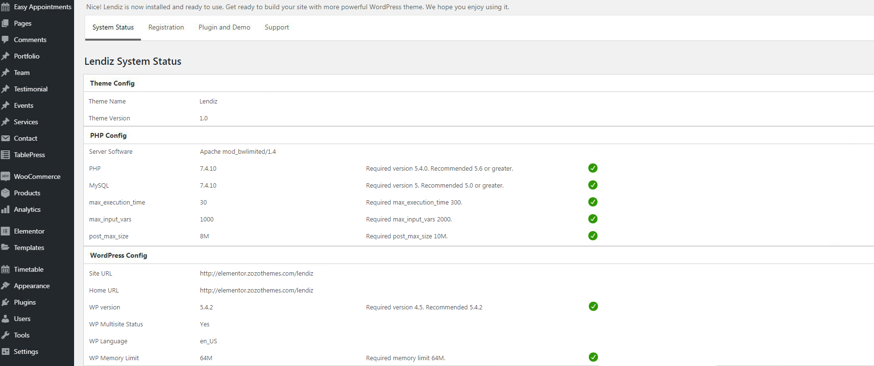Open the Plugin and Demo tab

point(224,28)
